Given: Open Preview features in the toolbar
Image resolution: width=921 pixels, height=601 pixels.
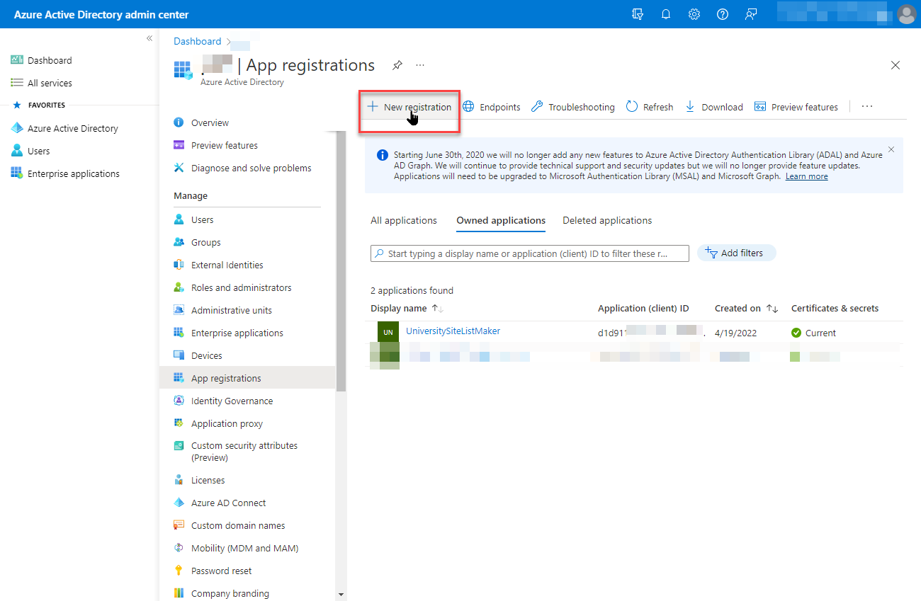Looking at the screenshot, I should click(x=796, y=108).
